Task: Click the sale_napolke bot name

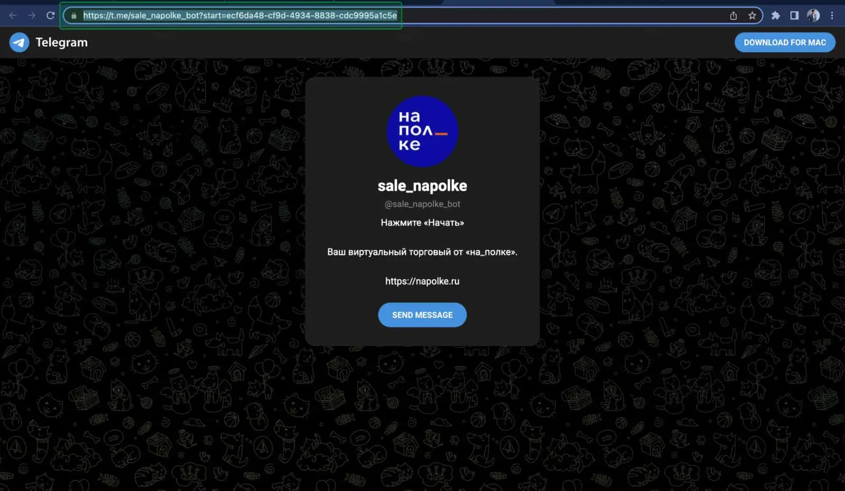Action: (422, 186)
